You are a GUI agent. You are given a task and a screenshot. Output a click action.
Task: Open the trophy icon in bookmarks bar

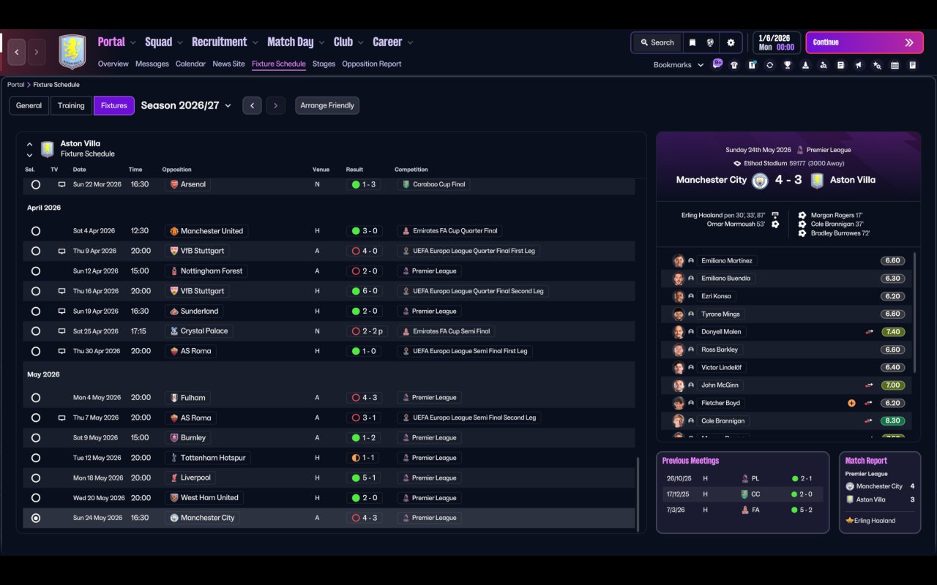(x=788, y=65)
